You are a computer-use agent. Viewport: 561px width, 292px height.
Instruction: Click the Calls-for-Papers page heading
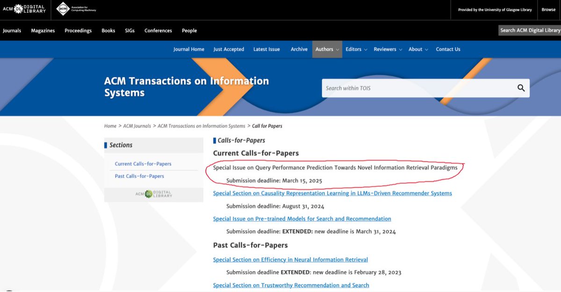click(x=241, y=140)
